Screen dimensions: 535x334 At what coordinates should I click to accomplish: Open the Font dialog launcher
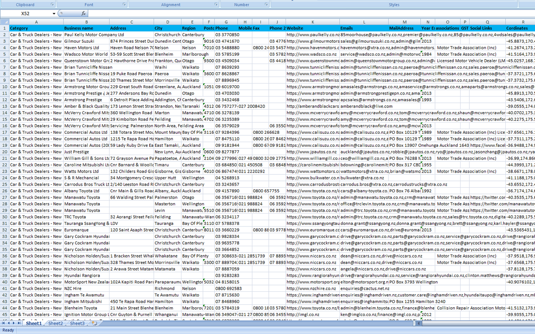pyautogui.click(x=125, y=4)
